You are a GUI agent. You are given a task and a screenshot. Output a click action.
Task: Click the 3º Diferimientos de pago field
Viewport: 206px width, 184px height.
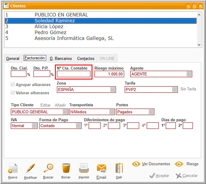coord(133,126)
